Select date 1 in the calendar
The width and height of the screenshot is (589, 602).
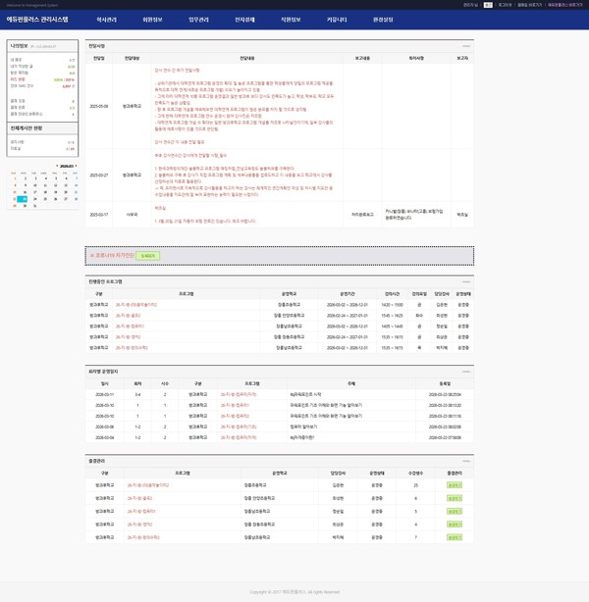click(x=15, y=178)
